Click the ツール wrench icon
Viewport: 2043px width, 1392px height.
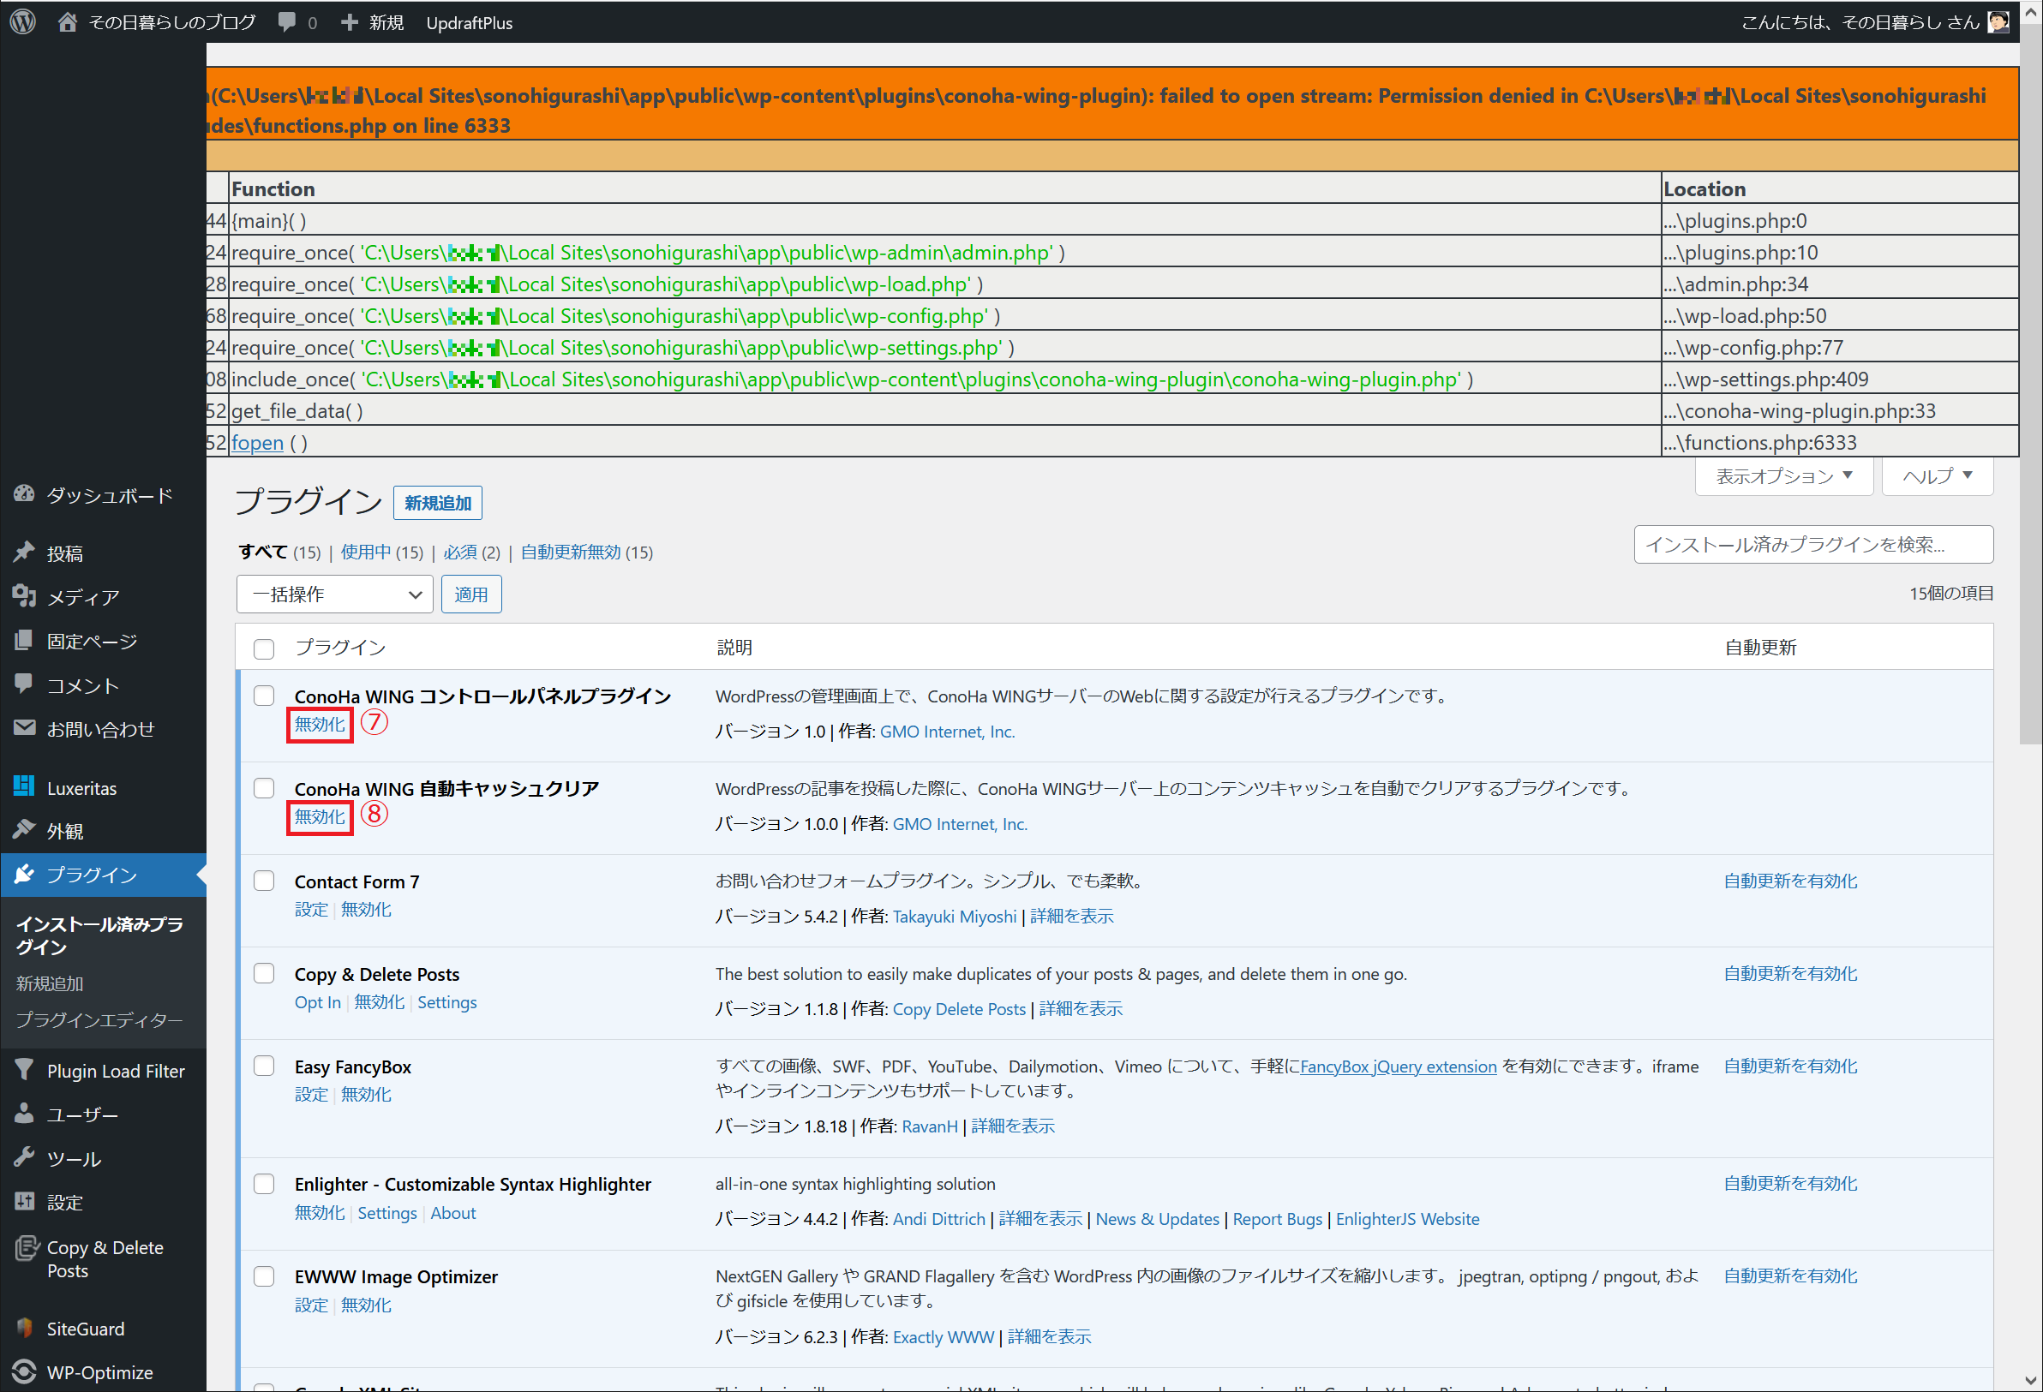[x=24, y=1158]
